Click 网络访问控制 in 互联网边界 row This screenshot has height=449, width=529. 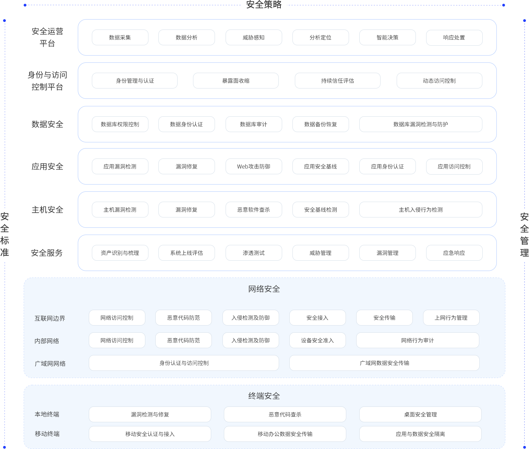[117, 318]
